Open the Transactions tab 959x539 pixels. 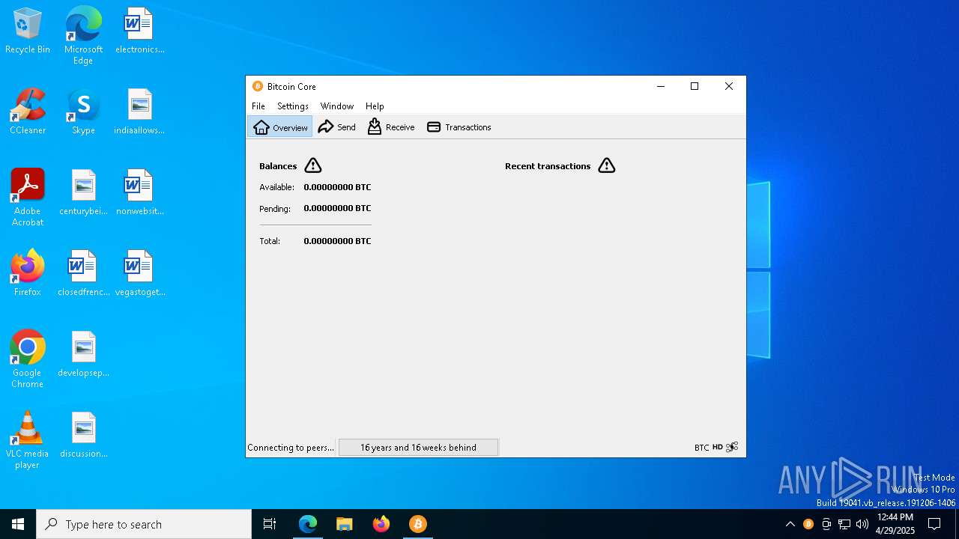point(459,127)
